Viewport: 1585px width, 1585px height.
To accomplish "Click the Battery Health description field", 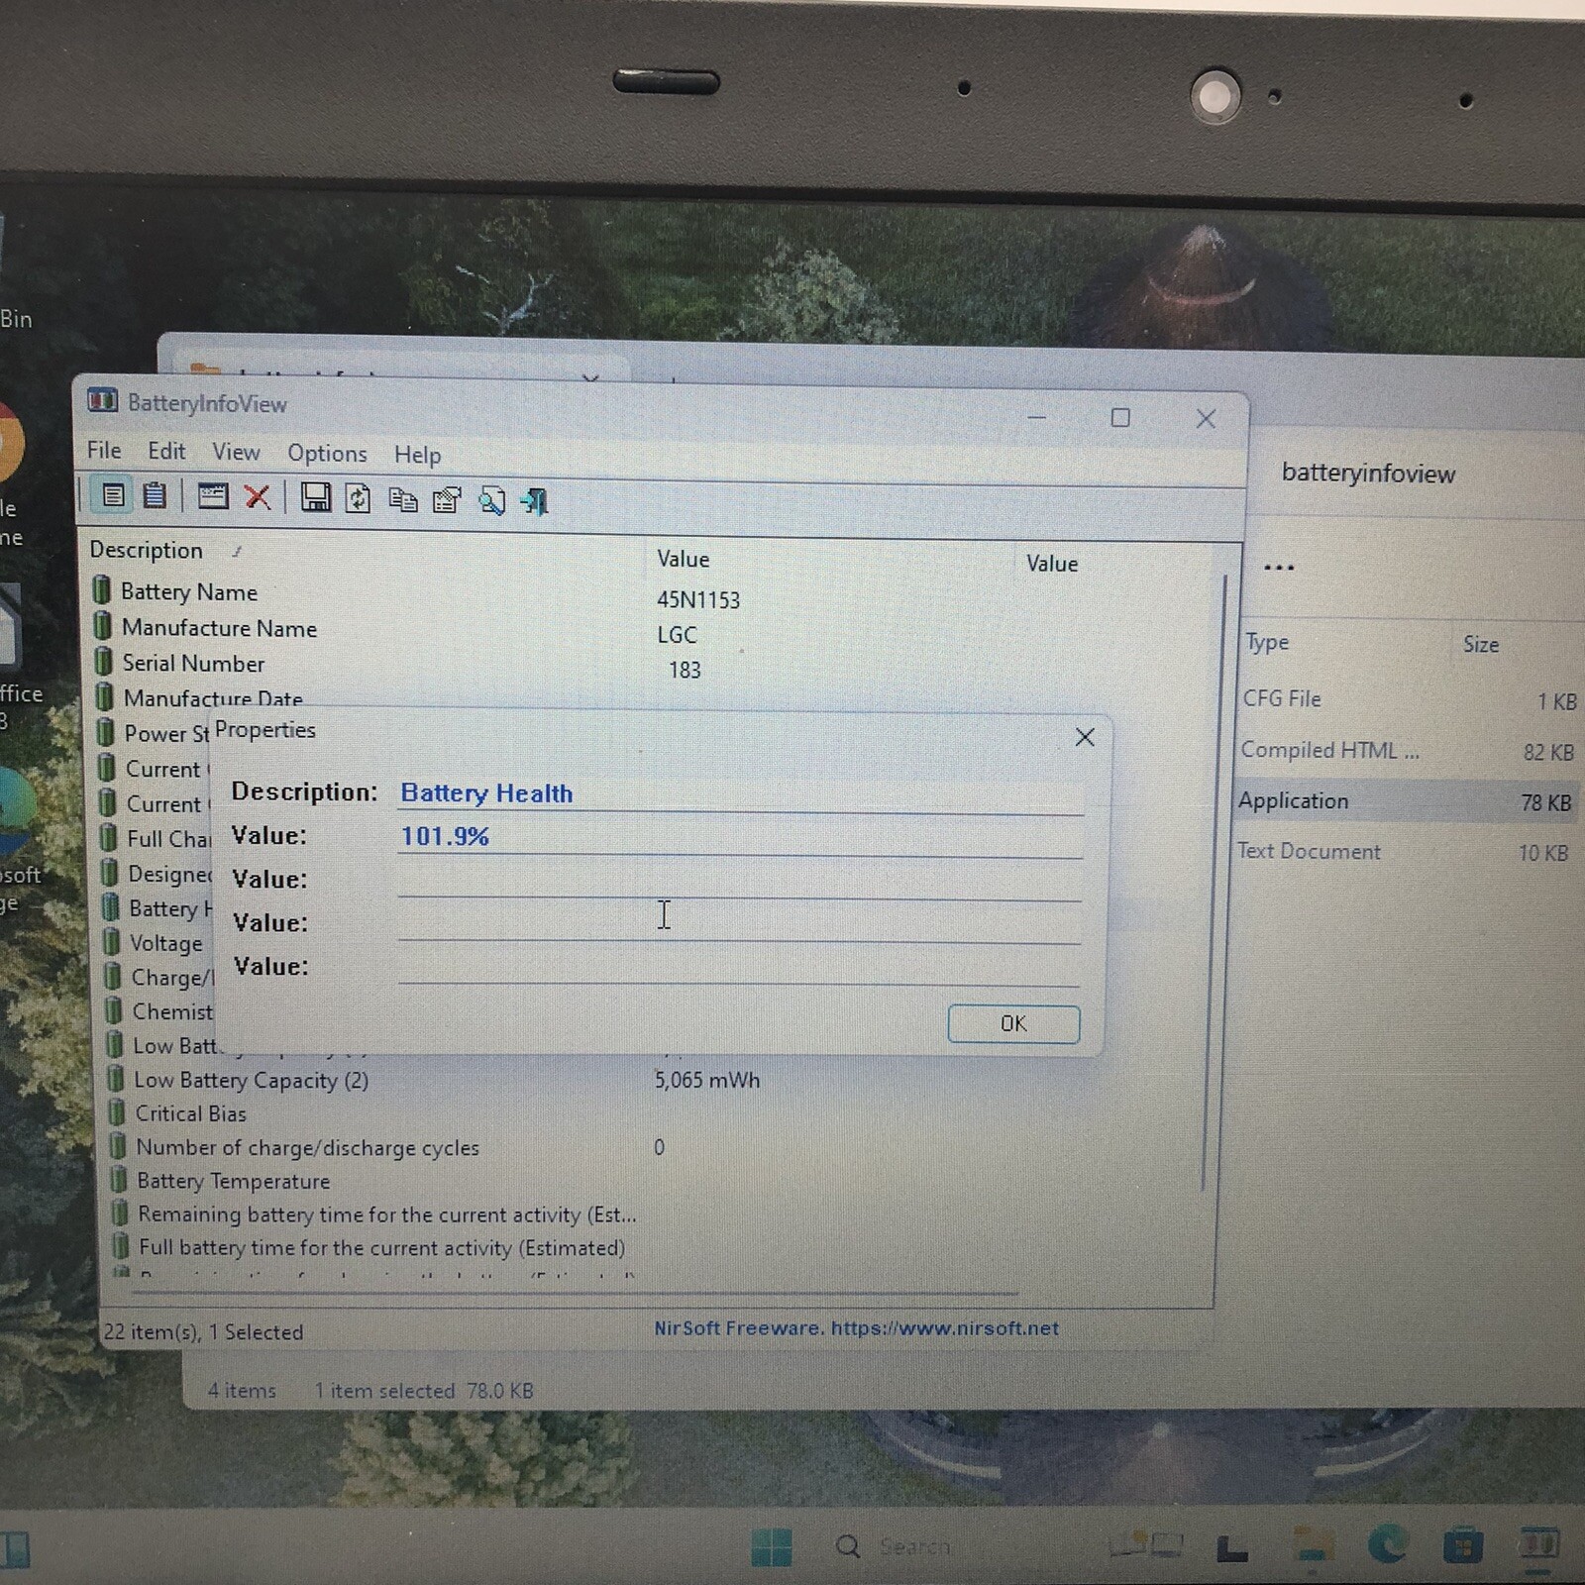I will point(740,793).
